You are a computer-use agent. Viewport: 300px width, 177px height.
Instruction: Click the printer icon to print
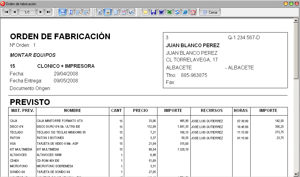(131, 12)
